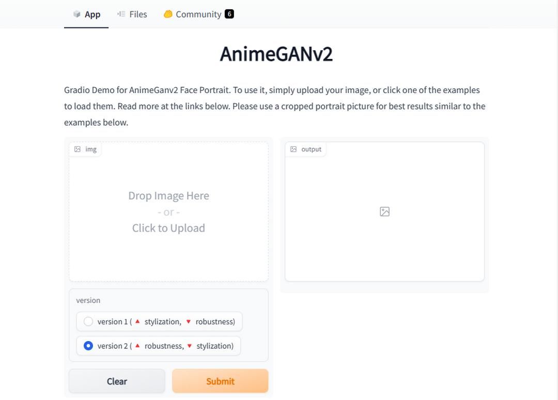Click the red up triangle in version 2 option
This screenshot has width=558, height=400.
pos(138,346)
